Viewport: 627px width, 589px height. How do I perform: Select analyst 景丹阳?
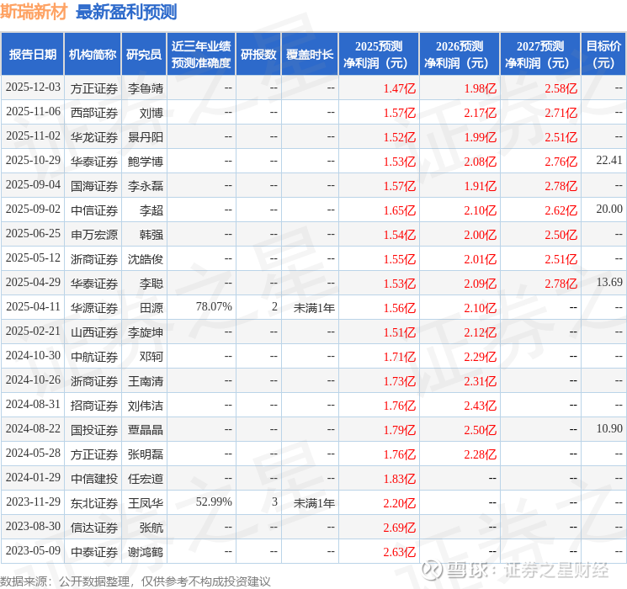point(146,137)
